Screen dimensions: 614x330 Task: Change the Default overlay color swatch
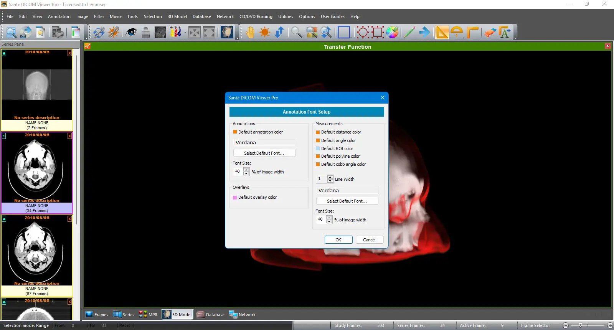[235, 198]
